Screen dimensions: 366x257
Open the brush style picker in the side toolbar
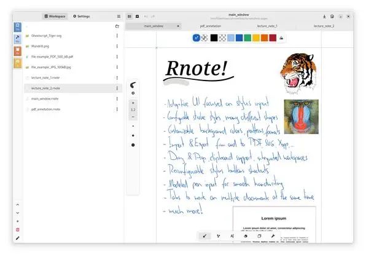(133, 85)
